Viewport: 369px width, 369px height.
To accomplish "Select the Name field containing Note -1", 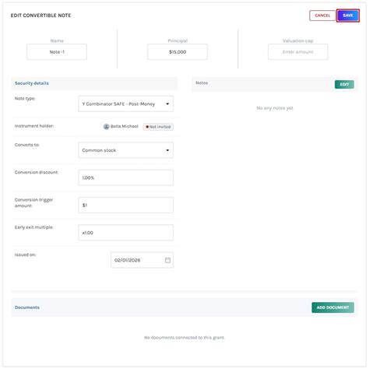I will click(x=57, y=52).
